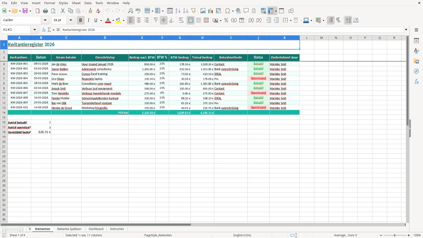
Task: Open the Sheet menu
Action: (x=76, y=3)
